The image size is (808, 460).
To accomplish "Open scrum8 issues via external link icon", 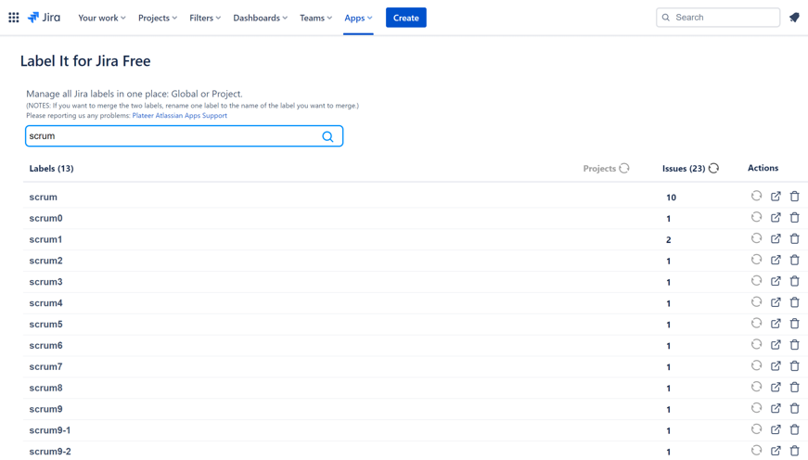I will (776, 387).
